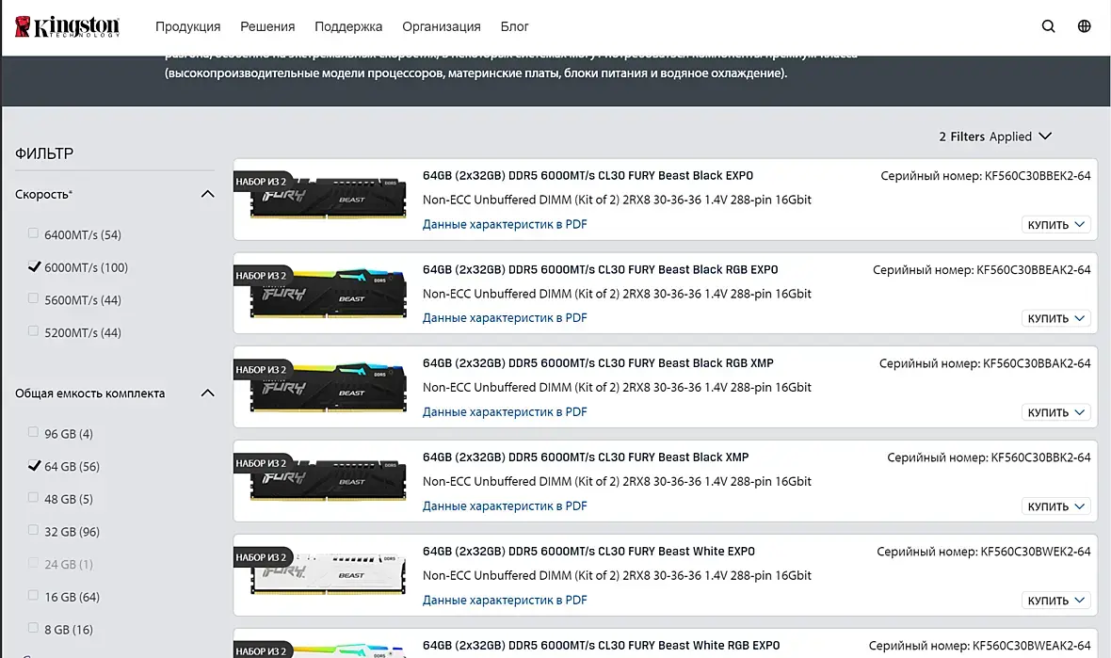Collapse the Скорость filter section
This screenshot has width=1111, height=658.
coord(207,194)
